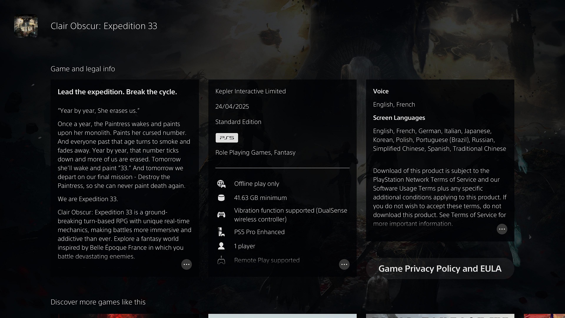Click the Offline play only globe icon
Image resolution: width=565 pixels, height=318 pixels.
(x=221, y=184)
